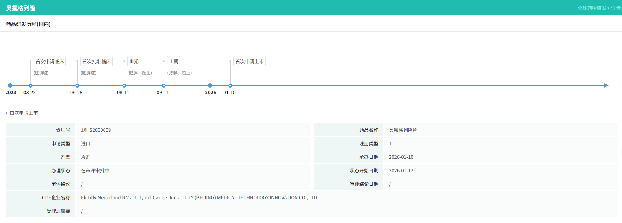
Task: Click the Eli Lilly company names cell
Action: [x=199, y=197]
